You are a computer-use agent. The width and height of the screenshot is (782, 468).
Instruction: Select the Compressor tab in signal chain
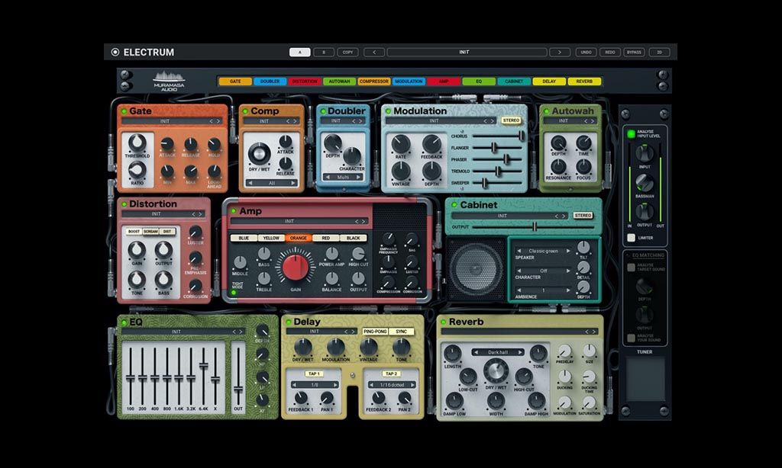pos(374,81)
